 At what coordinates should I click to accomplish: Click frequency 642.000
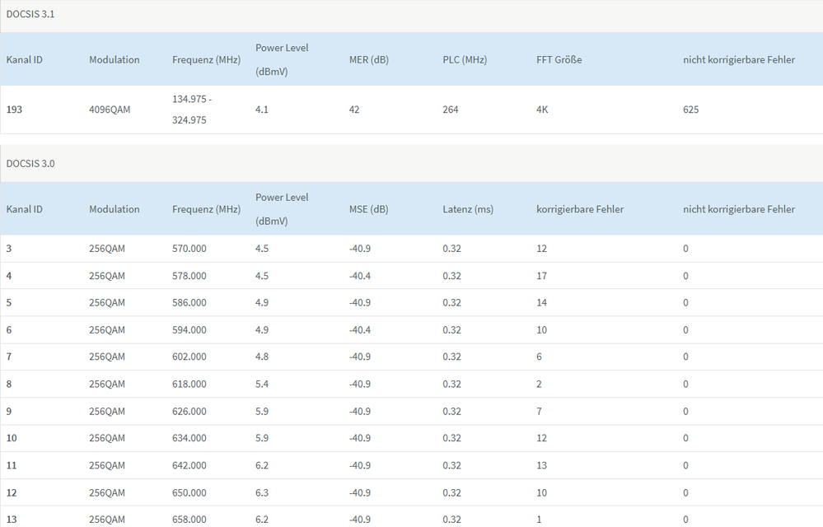[189, 465]
